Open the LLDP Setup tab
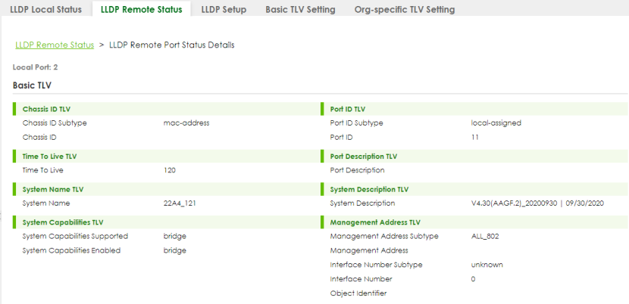This screenshot has width=629, height=304. (x=224, y=10)
